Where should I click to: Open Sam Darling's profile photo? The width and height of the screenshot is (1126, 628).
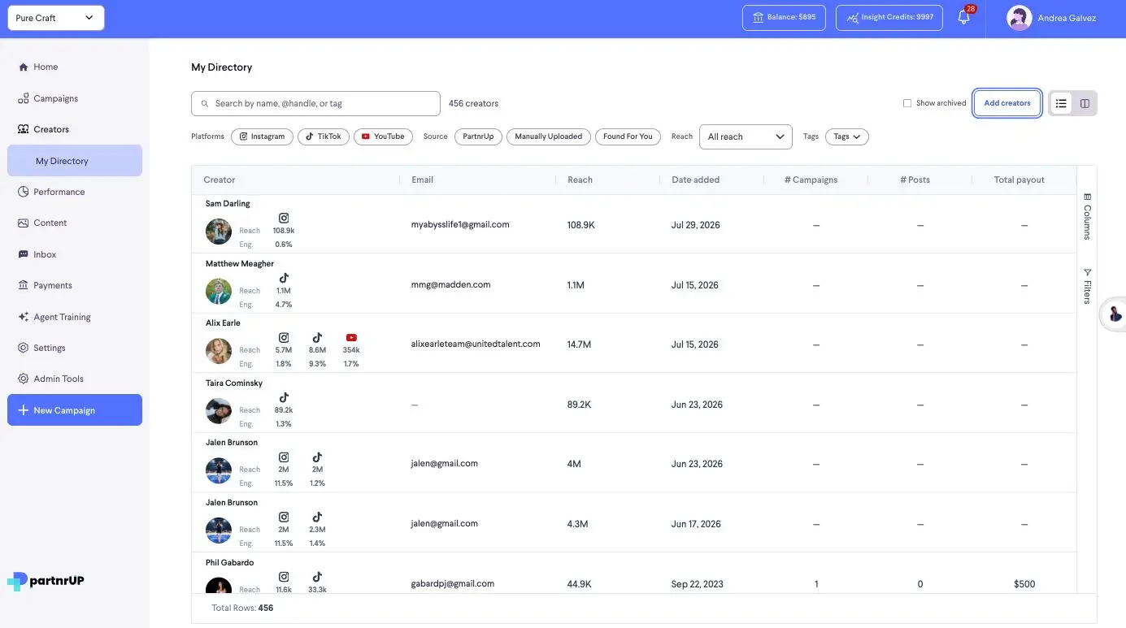click(x=219, y=232)
